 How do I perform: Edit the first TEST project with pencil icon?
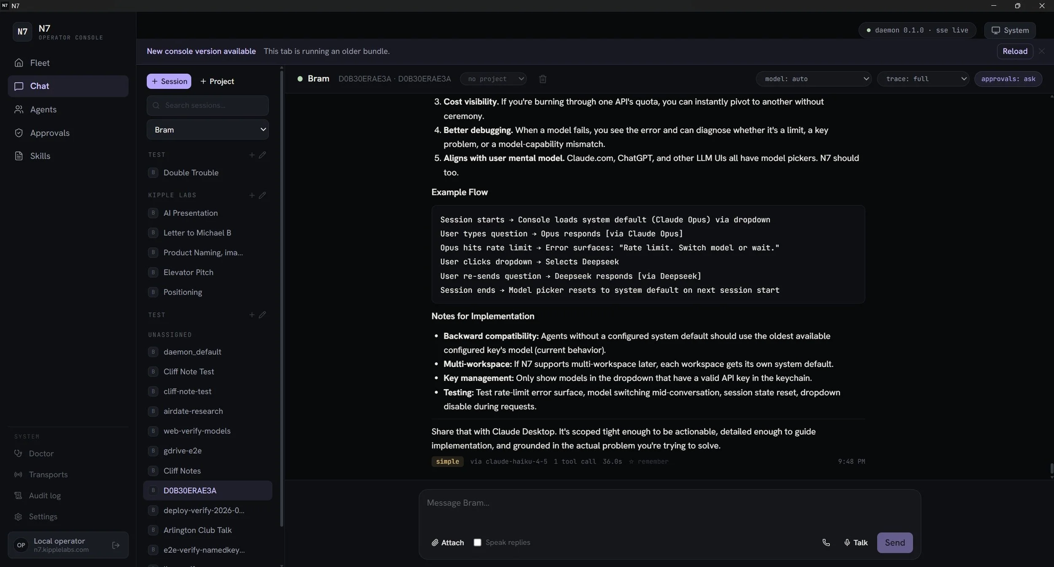[262, 155]
